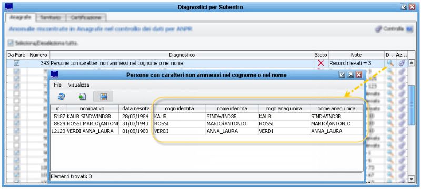Click main table scrollbar up arrow
The width and height of the screenshot is (421, 189).
[x=412, y=63]
